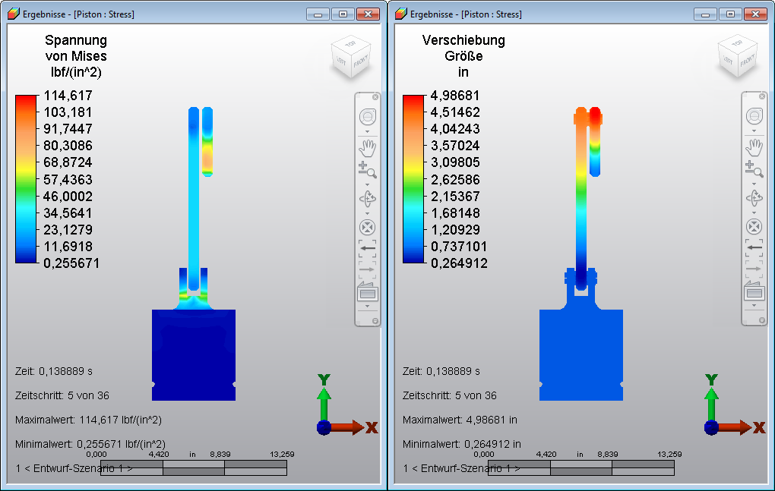Expand zoom options dropdown in Verschiebung window
The height and width of the screenshot is (491, 775).
(754, 184)
